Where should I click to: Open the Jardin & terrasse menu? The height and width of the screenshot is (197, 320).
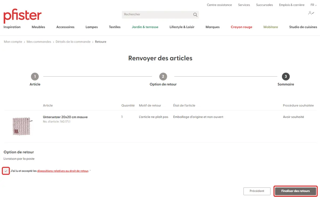click(x=145, y=27)
